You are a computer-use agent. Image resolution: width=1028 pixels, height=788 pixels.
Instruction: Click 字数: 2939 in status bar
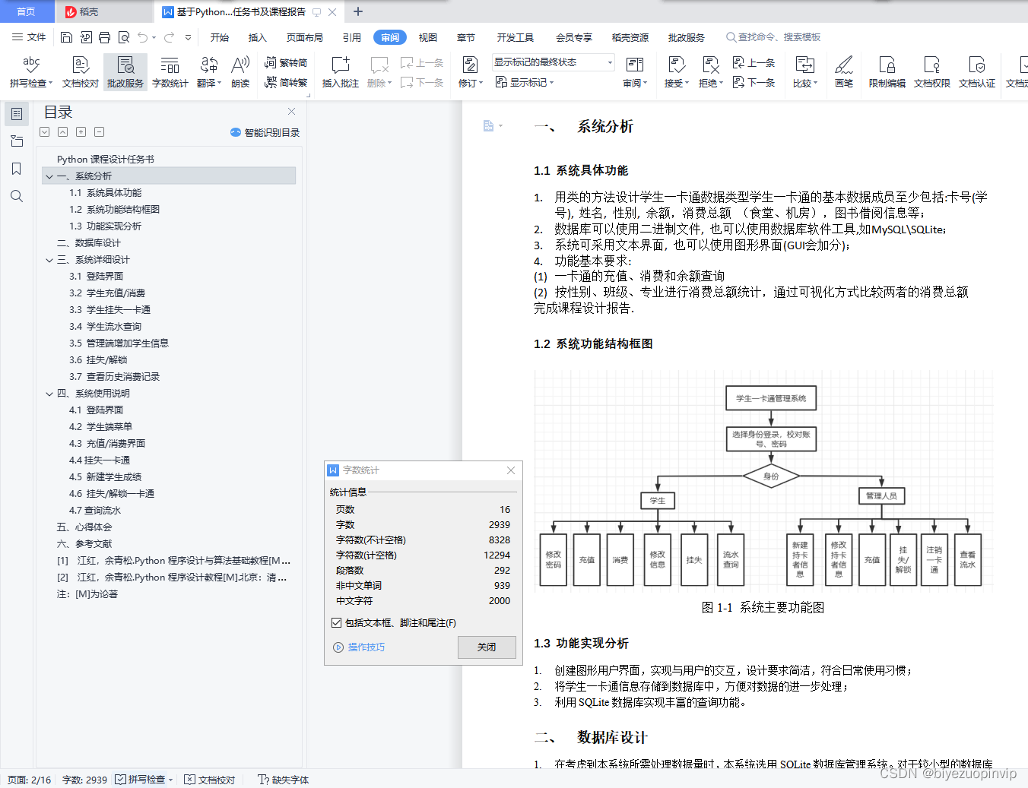(x=84, y=780)
